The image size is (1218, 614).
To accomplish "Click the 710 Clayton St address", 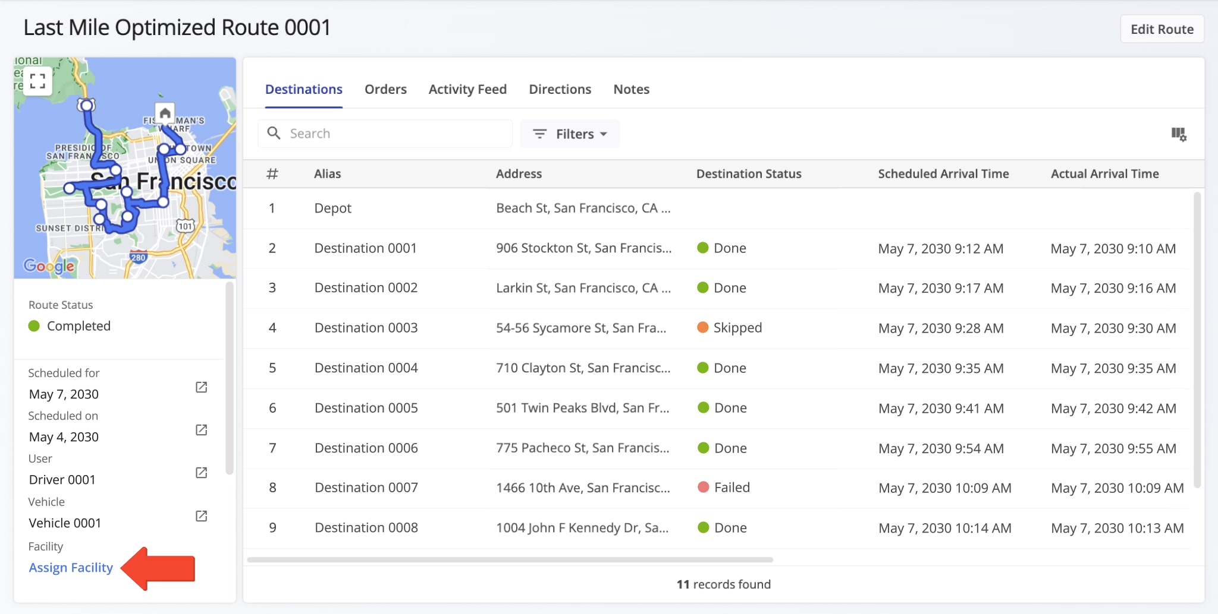I will pos(583,368).
